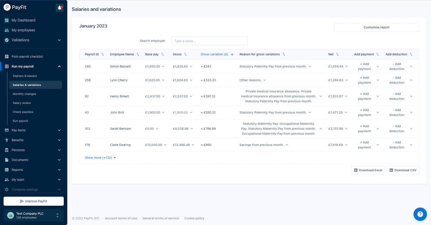Sort by Base pay column arrows

pos(163,54)
